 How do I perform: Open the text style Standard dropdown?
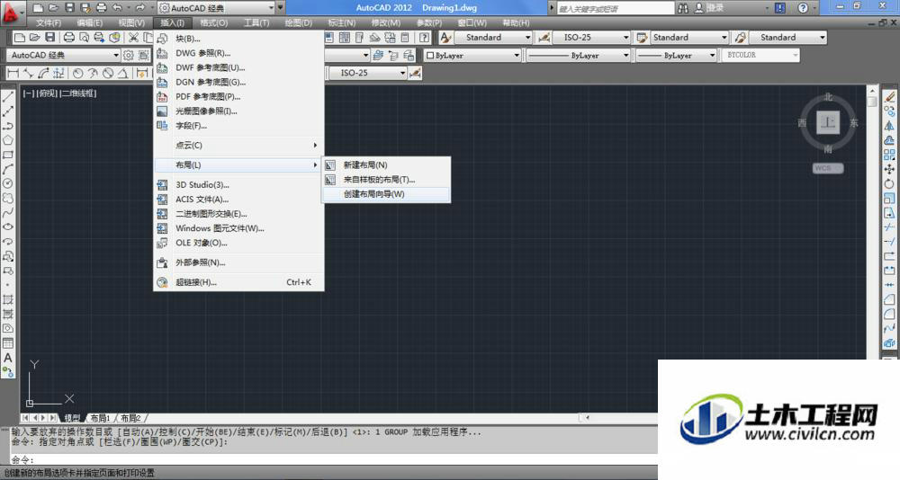tap(527, 37)
